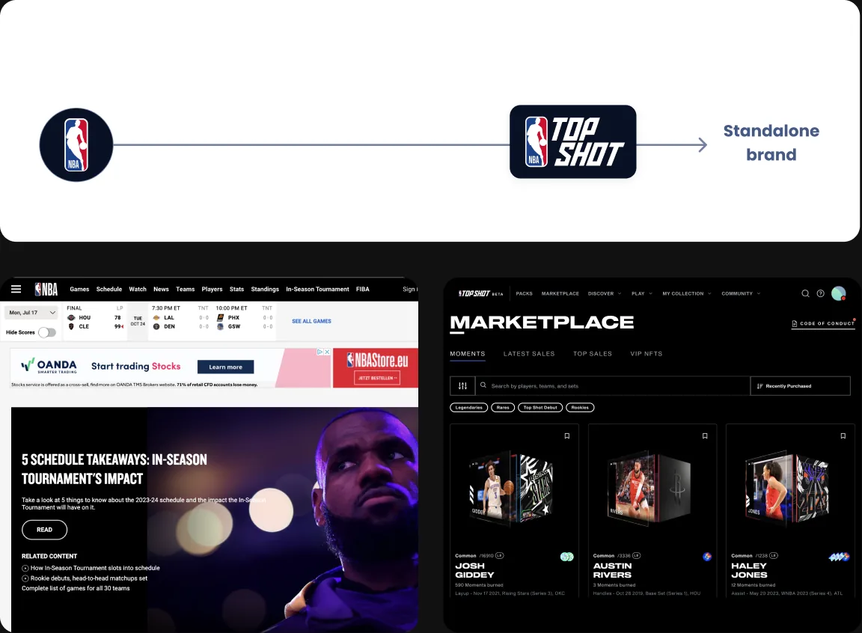The width and height of the screenshot is (862, 633).
Task: Click the search by players, teams, sets field
Action: point(613,386)
